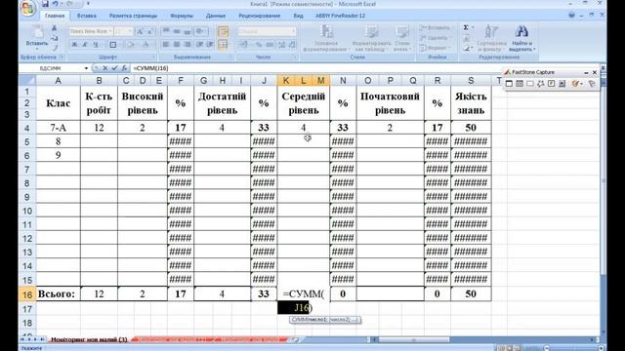
Task: Click the decrease font size icon
Action: [149, 31]
